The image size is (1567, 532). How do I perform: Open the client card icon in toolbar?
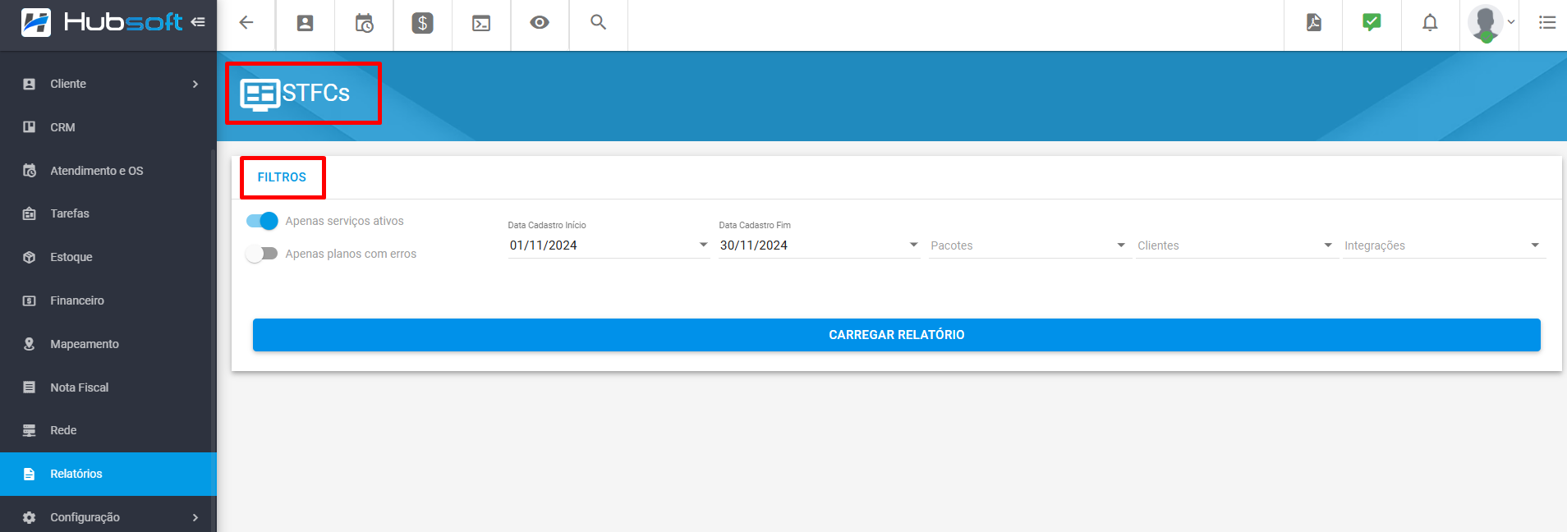[306, 23]
